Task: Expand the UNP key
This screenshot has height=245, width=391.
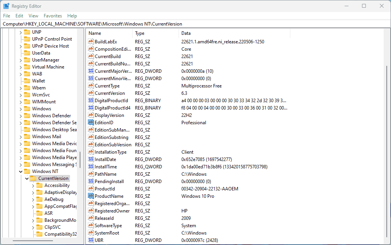Action: [x=21, y=32]
